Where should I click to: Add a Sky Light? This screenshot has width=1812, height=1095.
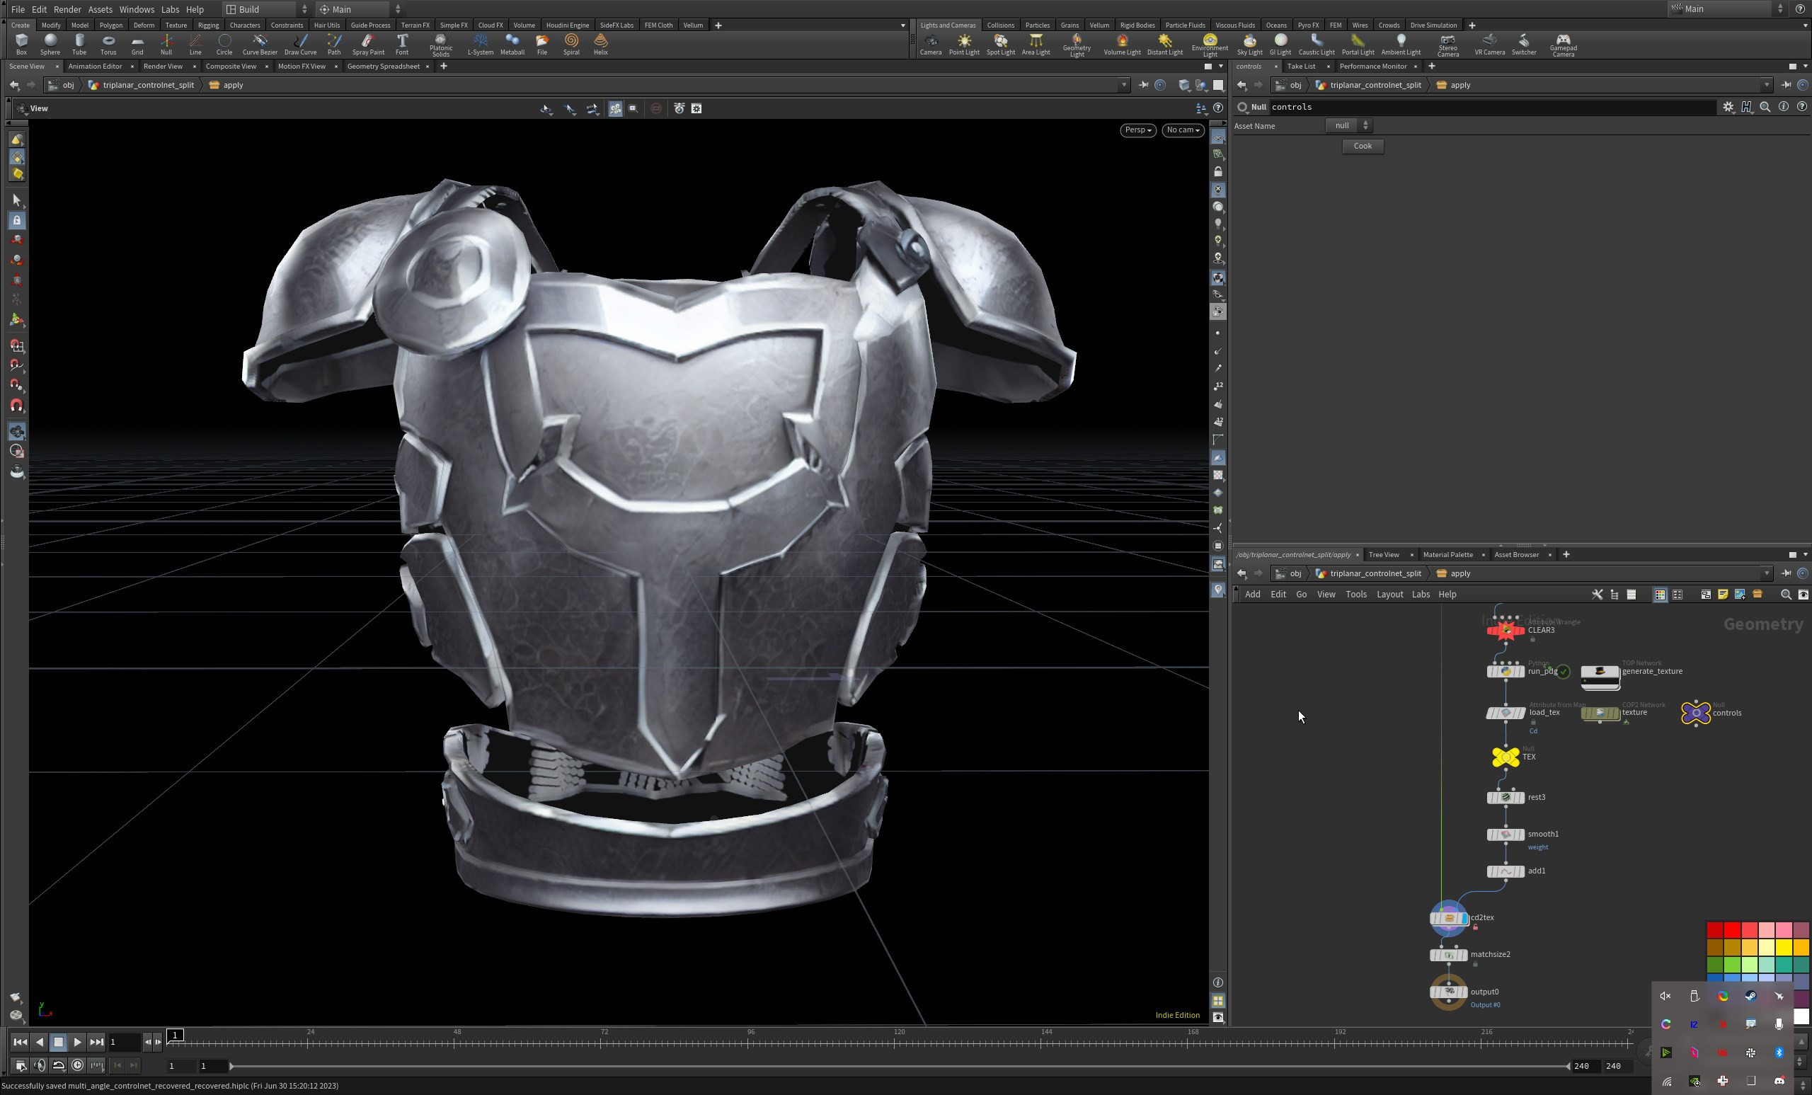pyautogui.click(x=1249, y=44)
